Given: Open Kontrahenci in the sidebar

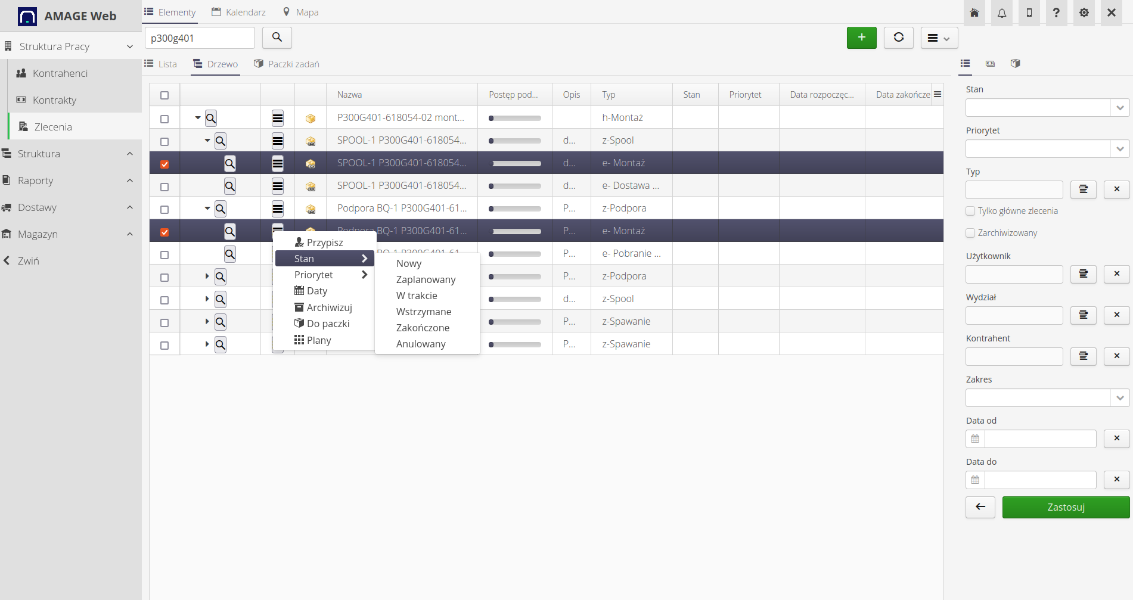Looking at the screenshot, I should pos(60,73).
